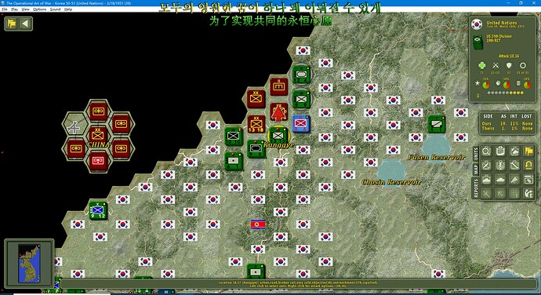Click the wrench clipboard icon
This screenshot has height=295, width=541.
(x=514, y=165)
